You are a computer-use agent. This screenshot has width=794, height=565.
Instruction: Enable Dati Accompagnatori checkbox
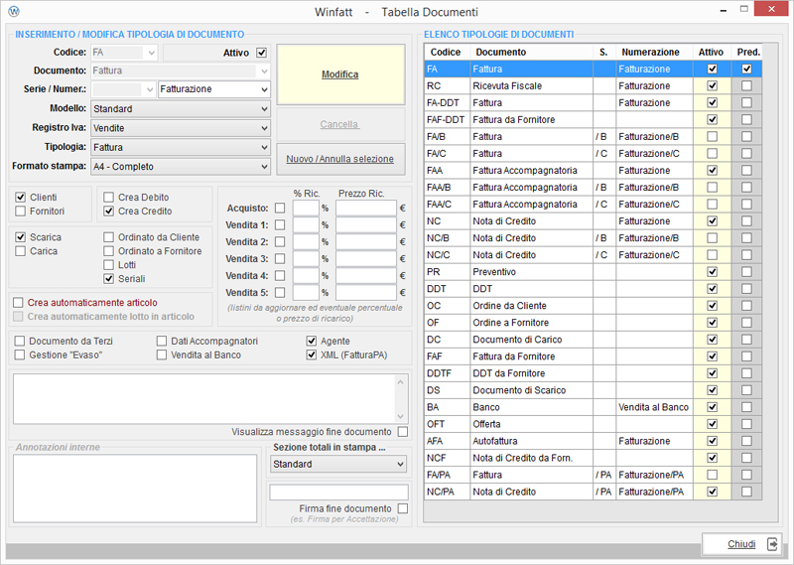162,341
